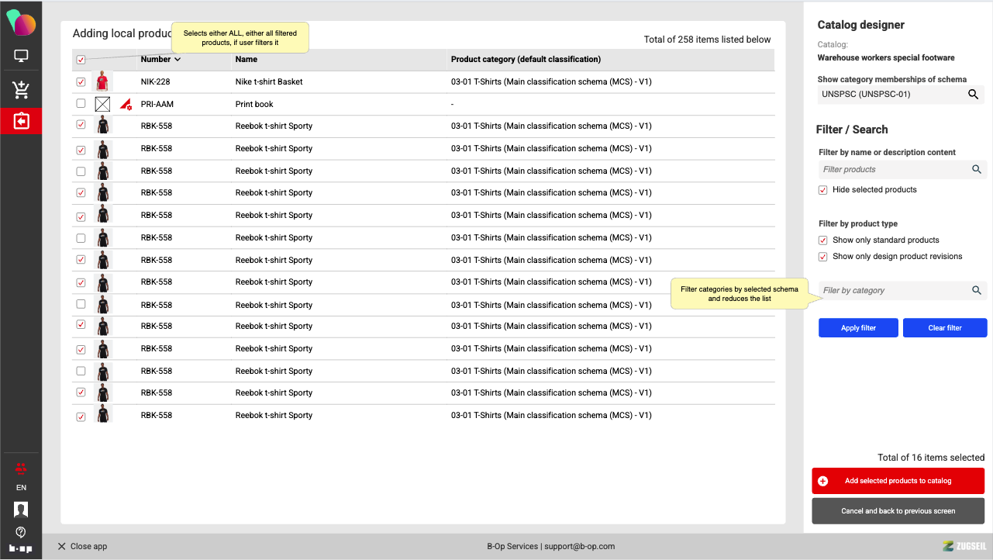Image resolution: width=993 pixels, height=560 pixels.
Task: Check the Print book row checkbox
Action: [81, 104]
